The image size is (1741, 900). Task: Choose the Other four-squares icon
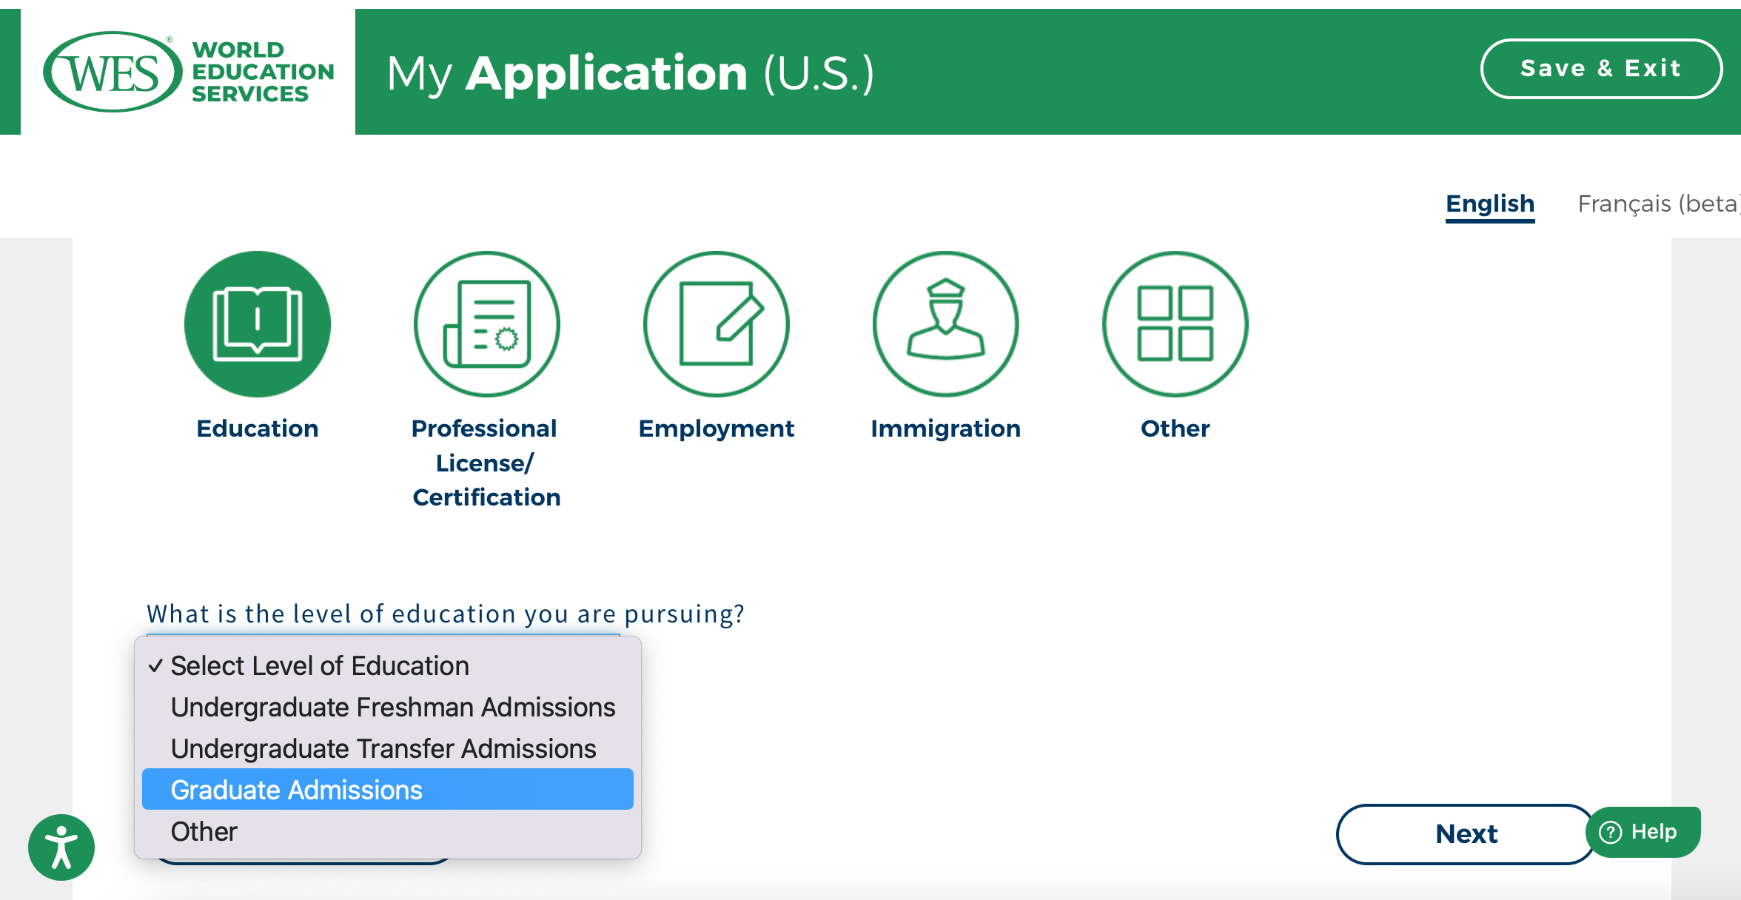(1175, 324)
